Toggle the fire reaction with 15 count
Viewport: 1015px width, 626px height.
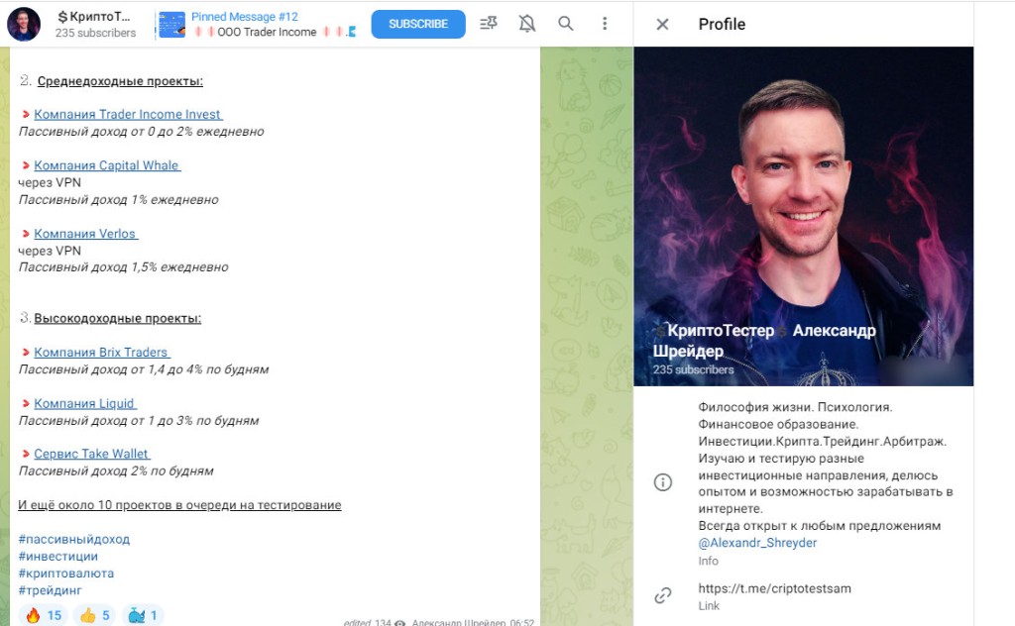43,615
